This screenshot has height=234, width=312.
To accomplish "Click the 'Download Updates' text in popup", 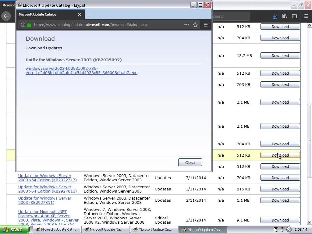I will [x=44, y=48].
